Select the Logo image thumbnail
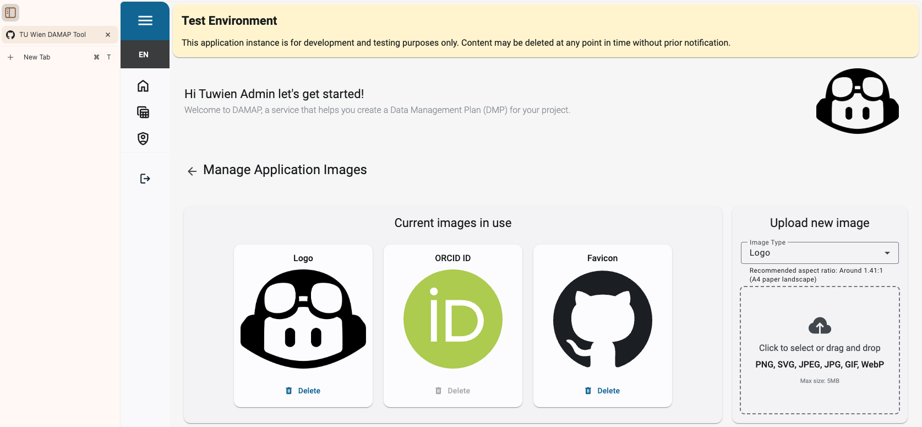Screen dimensions: 922x427 click(303, 319)
